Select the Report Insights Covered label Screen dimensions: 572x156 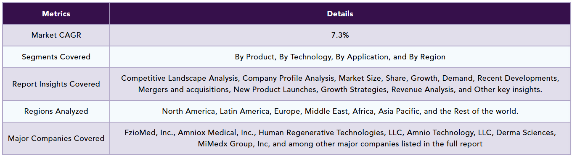coord(56,84)
